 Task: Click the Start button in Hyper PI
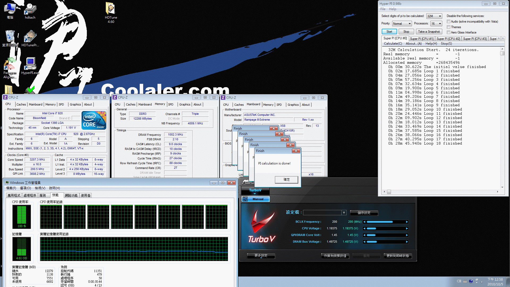(x=389, y=32)
